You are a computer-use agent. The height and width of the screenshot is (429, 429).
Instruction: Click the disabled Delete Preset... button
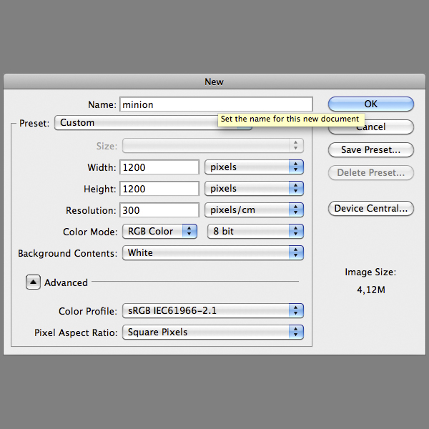pyautogui.click(x=370, y=173)
